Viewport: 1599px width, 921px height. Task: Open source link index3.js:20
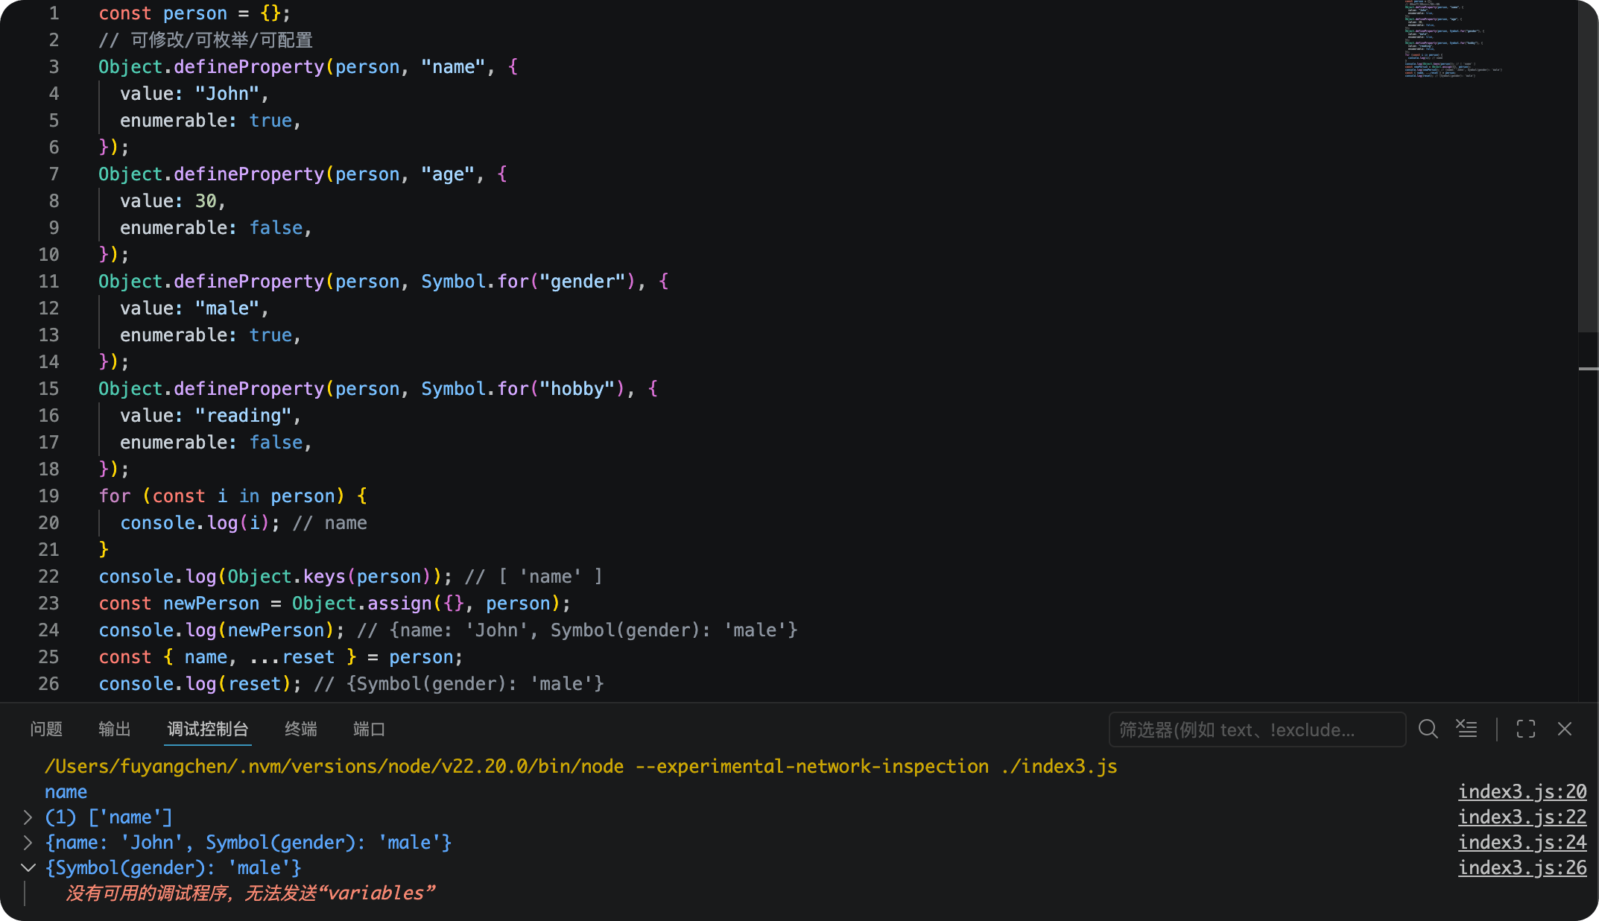(1522, 791)
